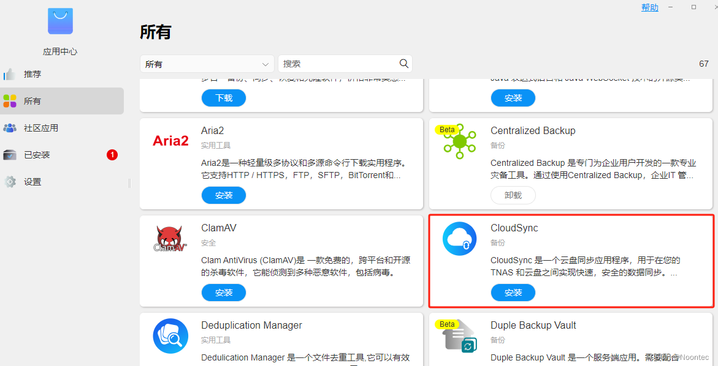
Task: Select the 所有 sidebar item
Action: (x=62, y=101)
